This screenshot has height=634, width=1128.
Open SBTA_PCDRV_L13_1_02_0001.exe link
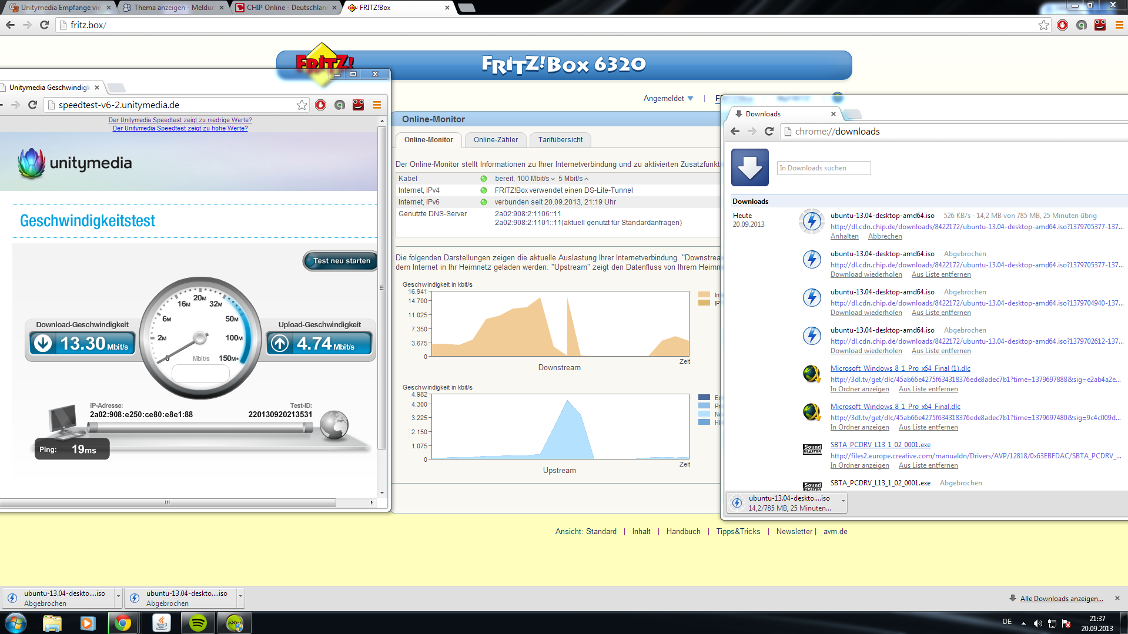coord(880,445)
